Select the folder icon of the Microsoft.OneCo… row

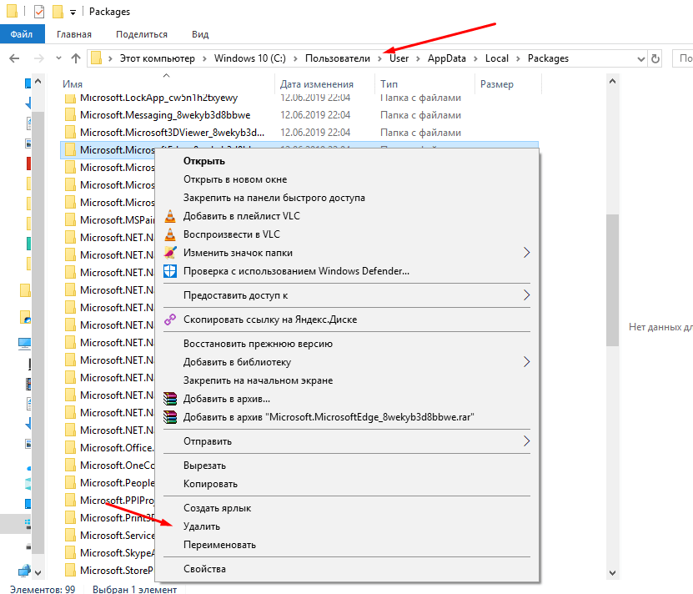point(70,466)
